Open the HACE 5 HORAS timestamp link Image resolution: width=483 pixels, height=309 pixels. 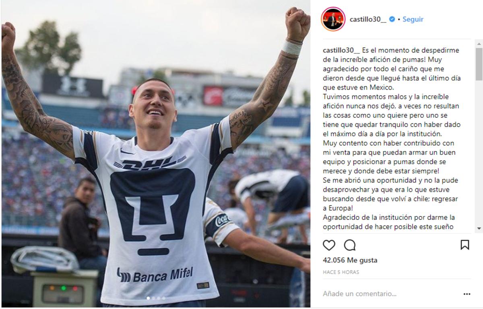point(341,272)
